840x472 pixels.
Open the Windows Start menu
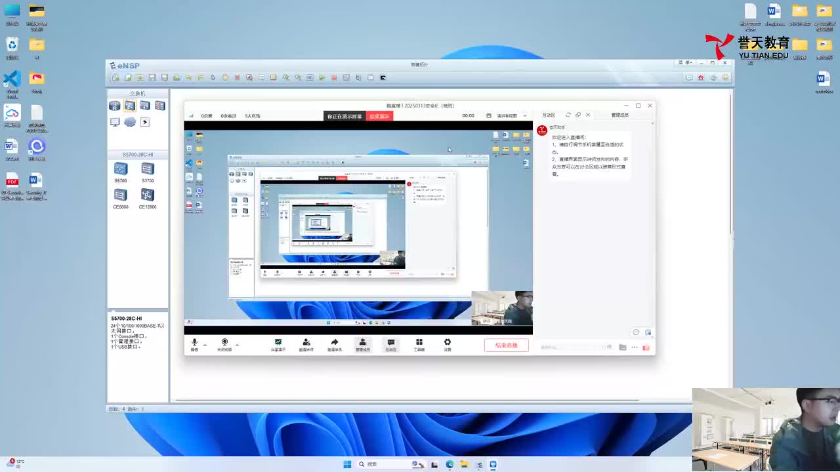[x=347, y=464]
